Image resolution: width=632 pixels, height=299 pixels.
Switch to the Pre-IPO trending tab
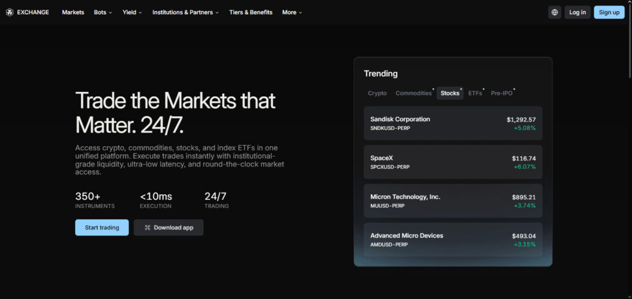coord(502,93)
